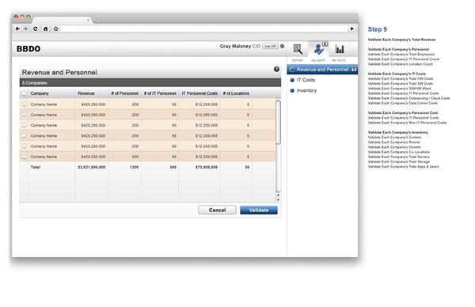Image resolution: width=475 pixels, height=307 pixels.
Task: Sort by # of IT Personnel header
Action: tap(160, 93)
